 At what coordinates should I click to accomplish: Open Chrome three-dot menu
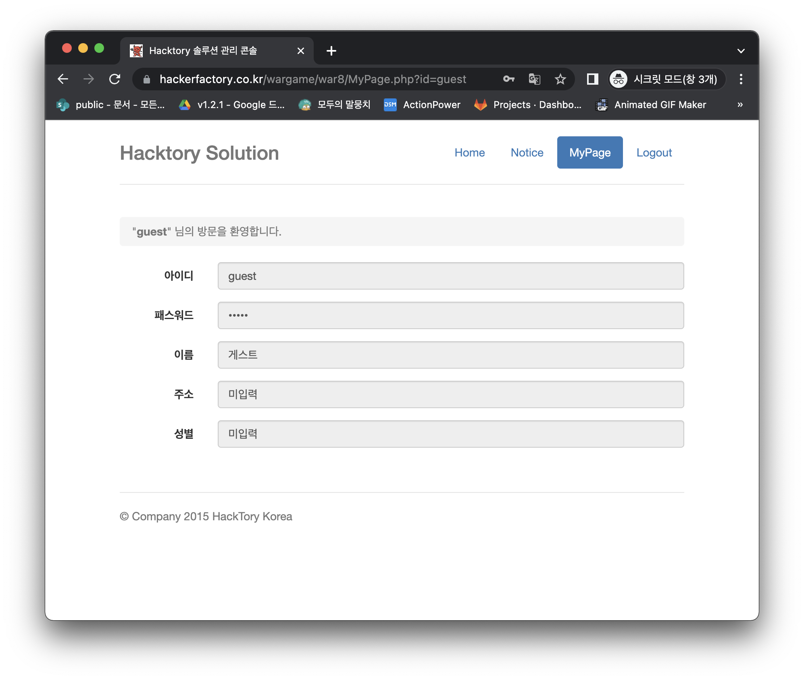741,79
